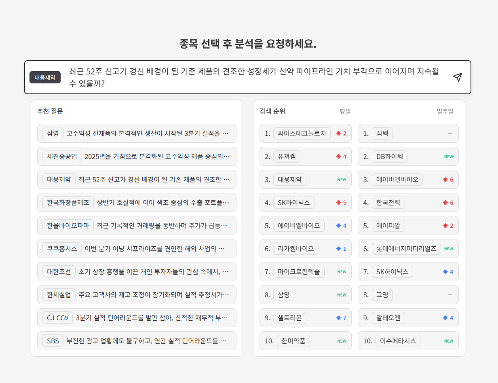Click the 검색 순위 heading
The height and width of the screenshot is (383, 498).
pyautogui.click(x=272, y=111)
